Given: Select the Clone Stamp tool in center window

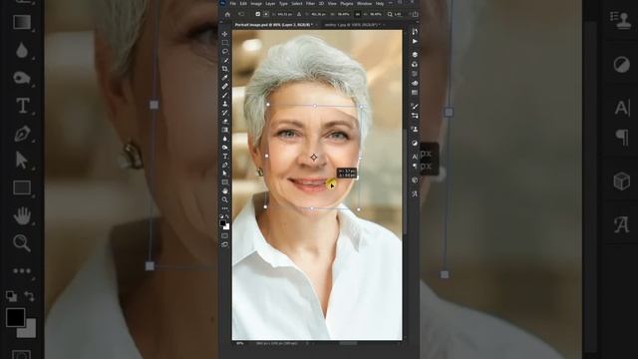Looking at the screenshot, I should (x=224, y=104).
